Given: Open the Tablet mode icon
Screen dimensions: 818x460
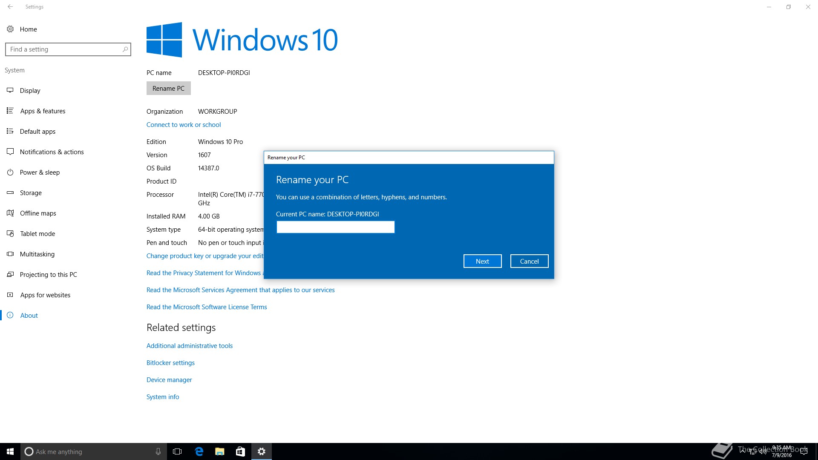Looking at the screenshot, I should click(x=10, y=233).
